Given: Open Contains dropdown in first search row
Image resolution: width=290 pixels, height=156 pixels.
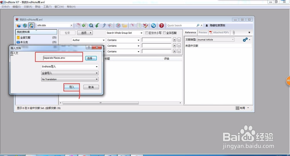Looking at the screenshot, I should point(138,40).
